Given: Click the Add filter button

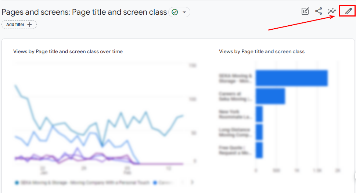Looking at the screenshot, I should tap(19, 25).
